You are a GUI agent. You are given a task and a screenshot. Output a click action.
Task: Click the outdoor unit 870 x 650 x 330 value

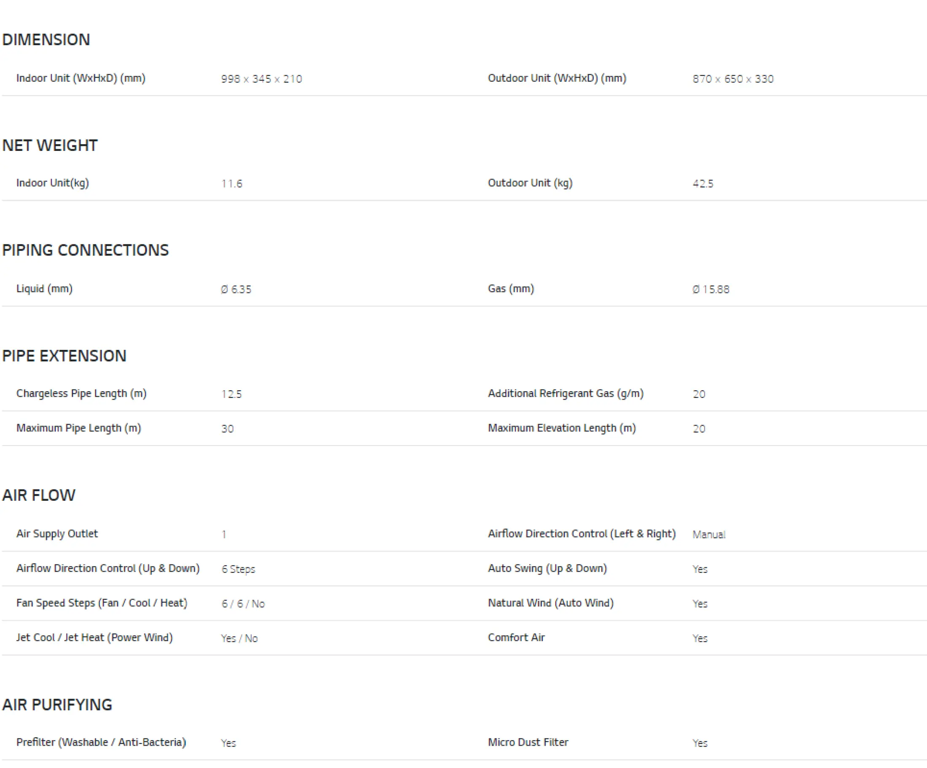tap(733, 79)
